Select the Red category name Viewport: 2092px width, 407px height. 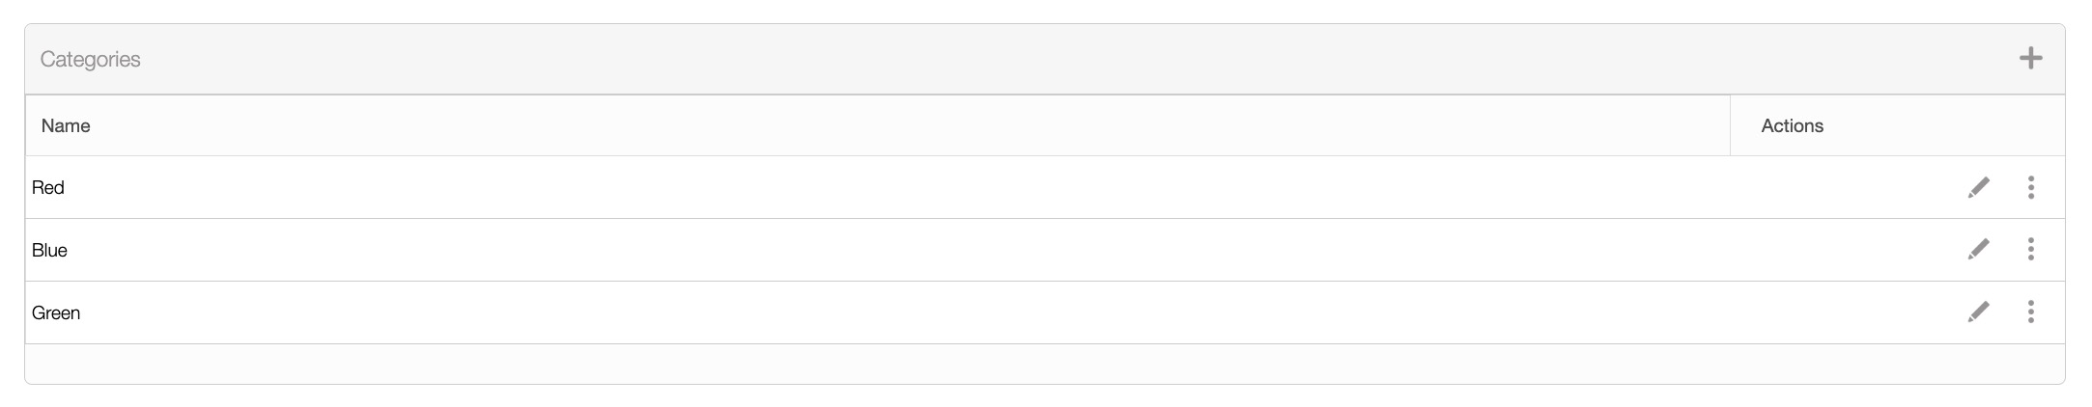[x=48, y=188]
